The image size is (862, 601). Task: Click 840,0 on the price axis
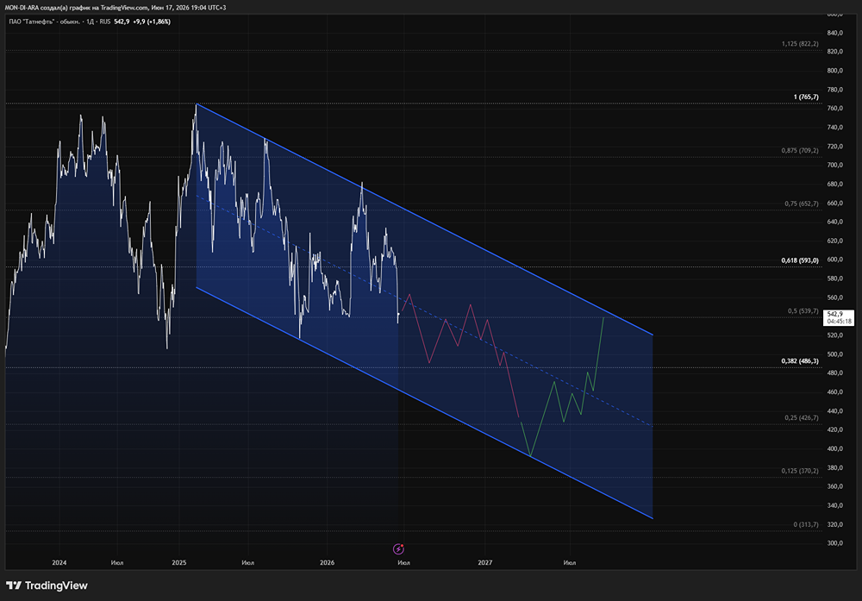[x=834, y=33]
